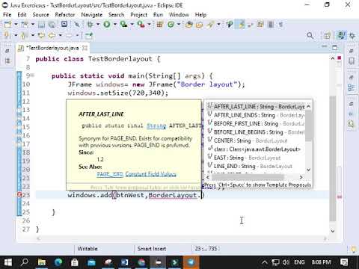Click the Open Type icon
This screenshot has width=359, height=269.
pos(189,25)
